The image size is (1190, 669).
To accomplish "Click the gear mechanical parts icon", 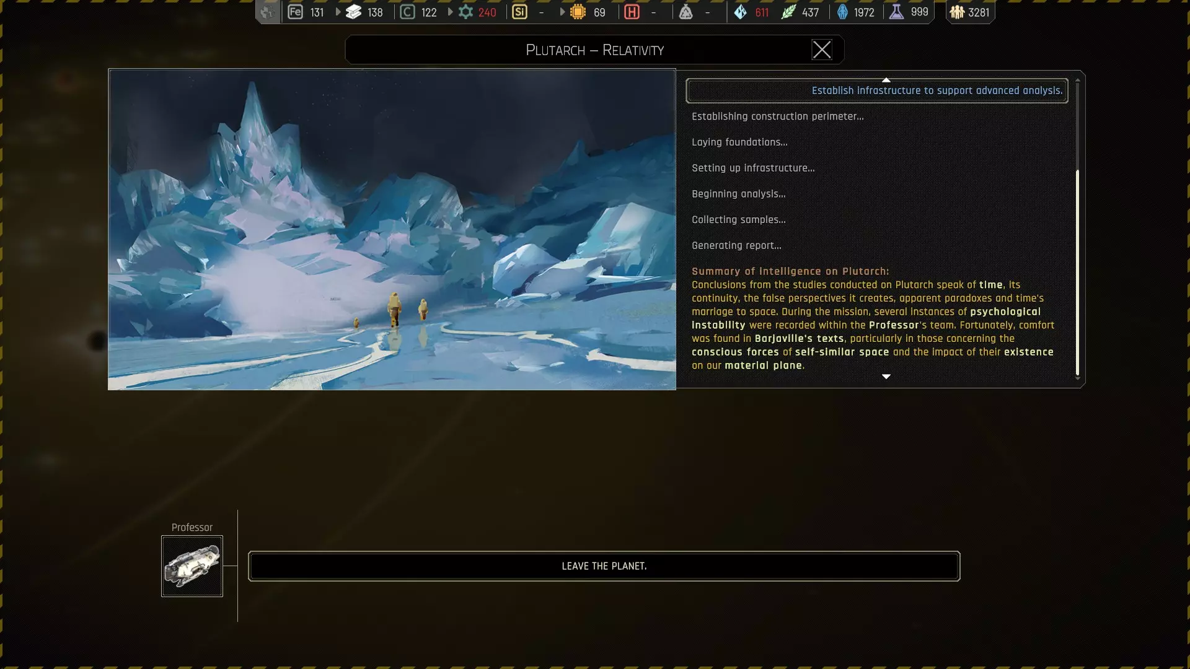I will point(465,12).
